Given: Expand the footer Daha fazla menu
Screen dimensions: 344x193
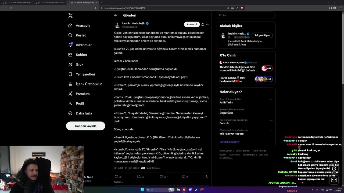Looking at the screenshot, I should 264,155.
